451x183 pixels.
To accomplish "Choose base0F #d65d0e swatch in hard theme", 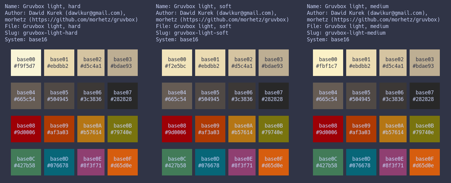I will pos(123,162).
